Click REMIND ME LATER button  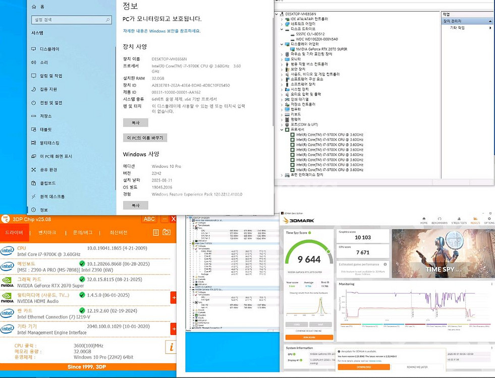pyautogui.click(x=417, y=367)
